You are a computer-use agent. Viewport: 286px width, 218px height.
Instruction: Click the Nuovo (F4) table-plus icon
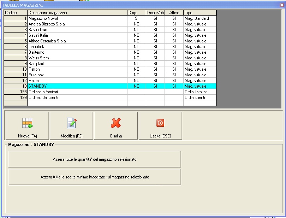pos(27,123)
